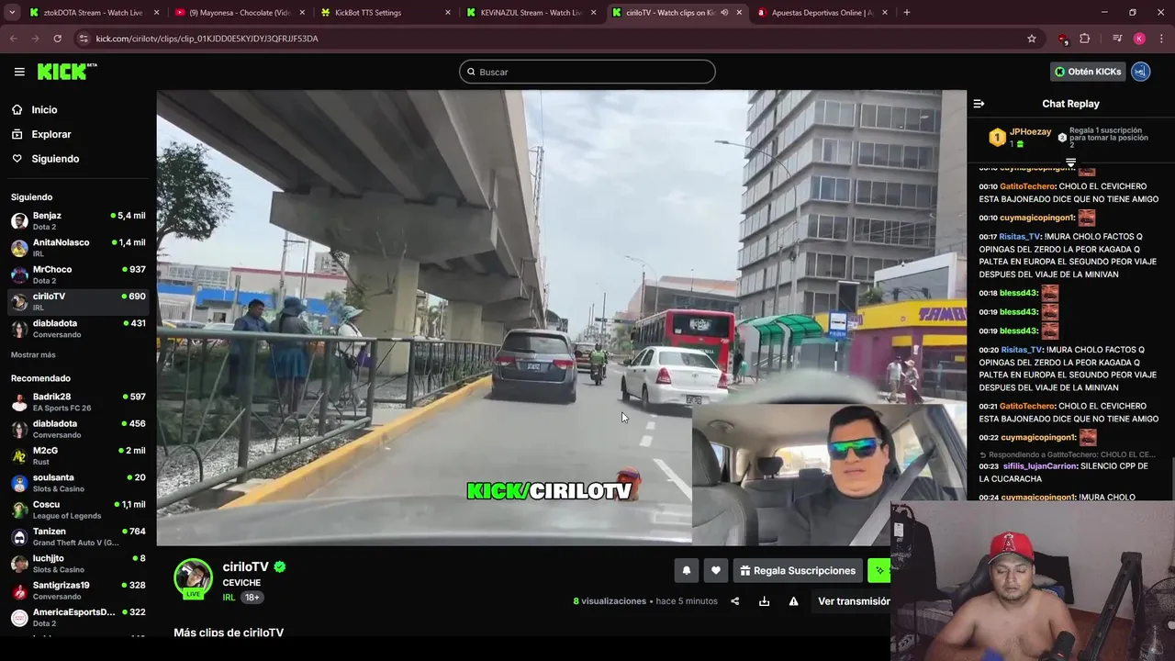Open the Chrome profile avatar K

[1139, 39]
